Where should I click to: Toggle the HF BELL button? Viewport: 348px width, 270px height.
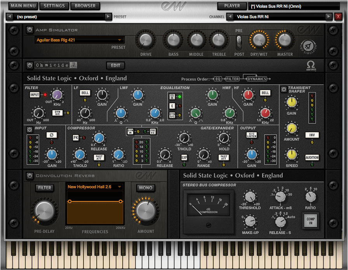265,93
